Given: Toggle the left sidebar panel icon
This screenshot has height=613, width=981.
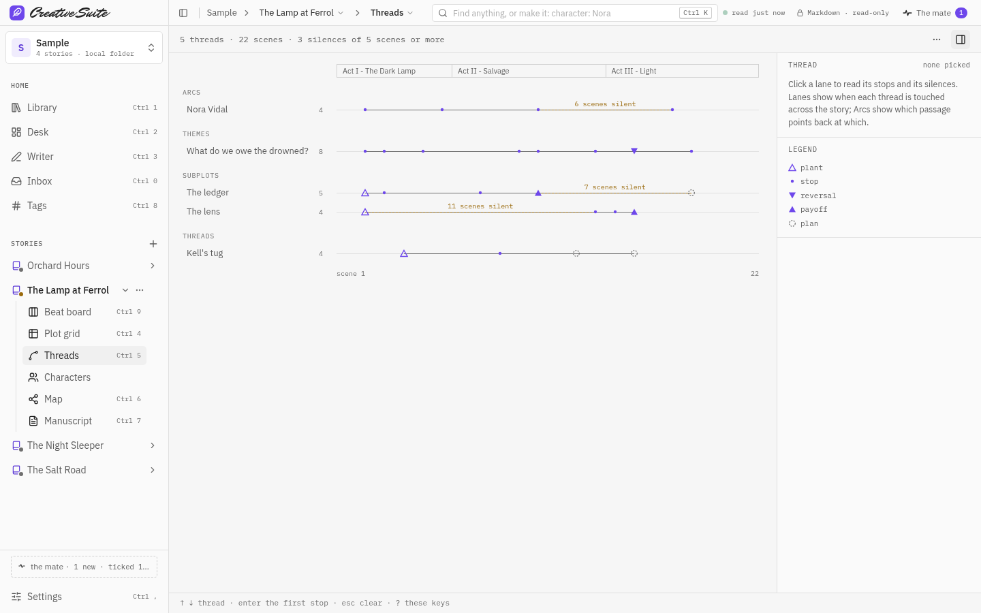Looking at the screenshot, I should 183,13.
